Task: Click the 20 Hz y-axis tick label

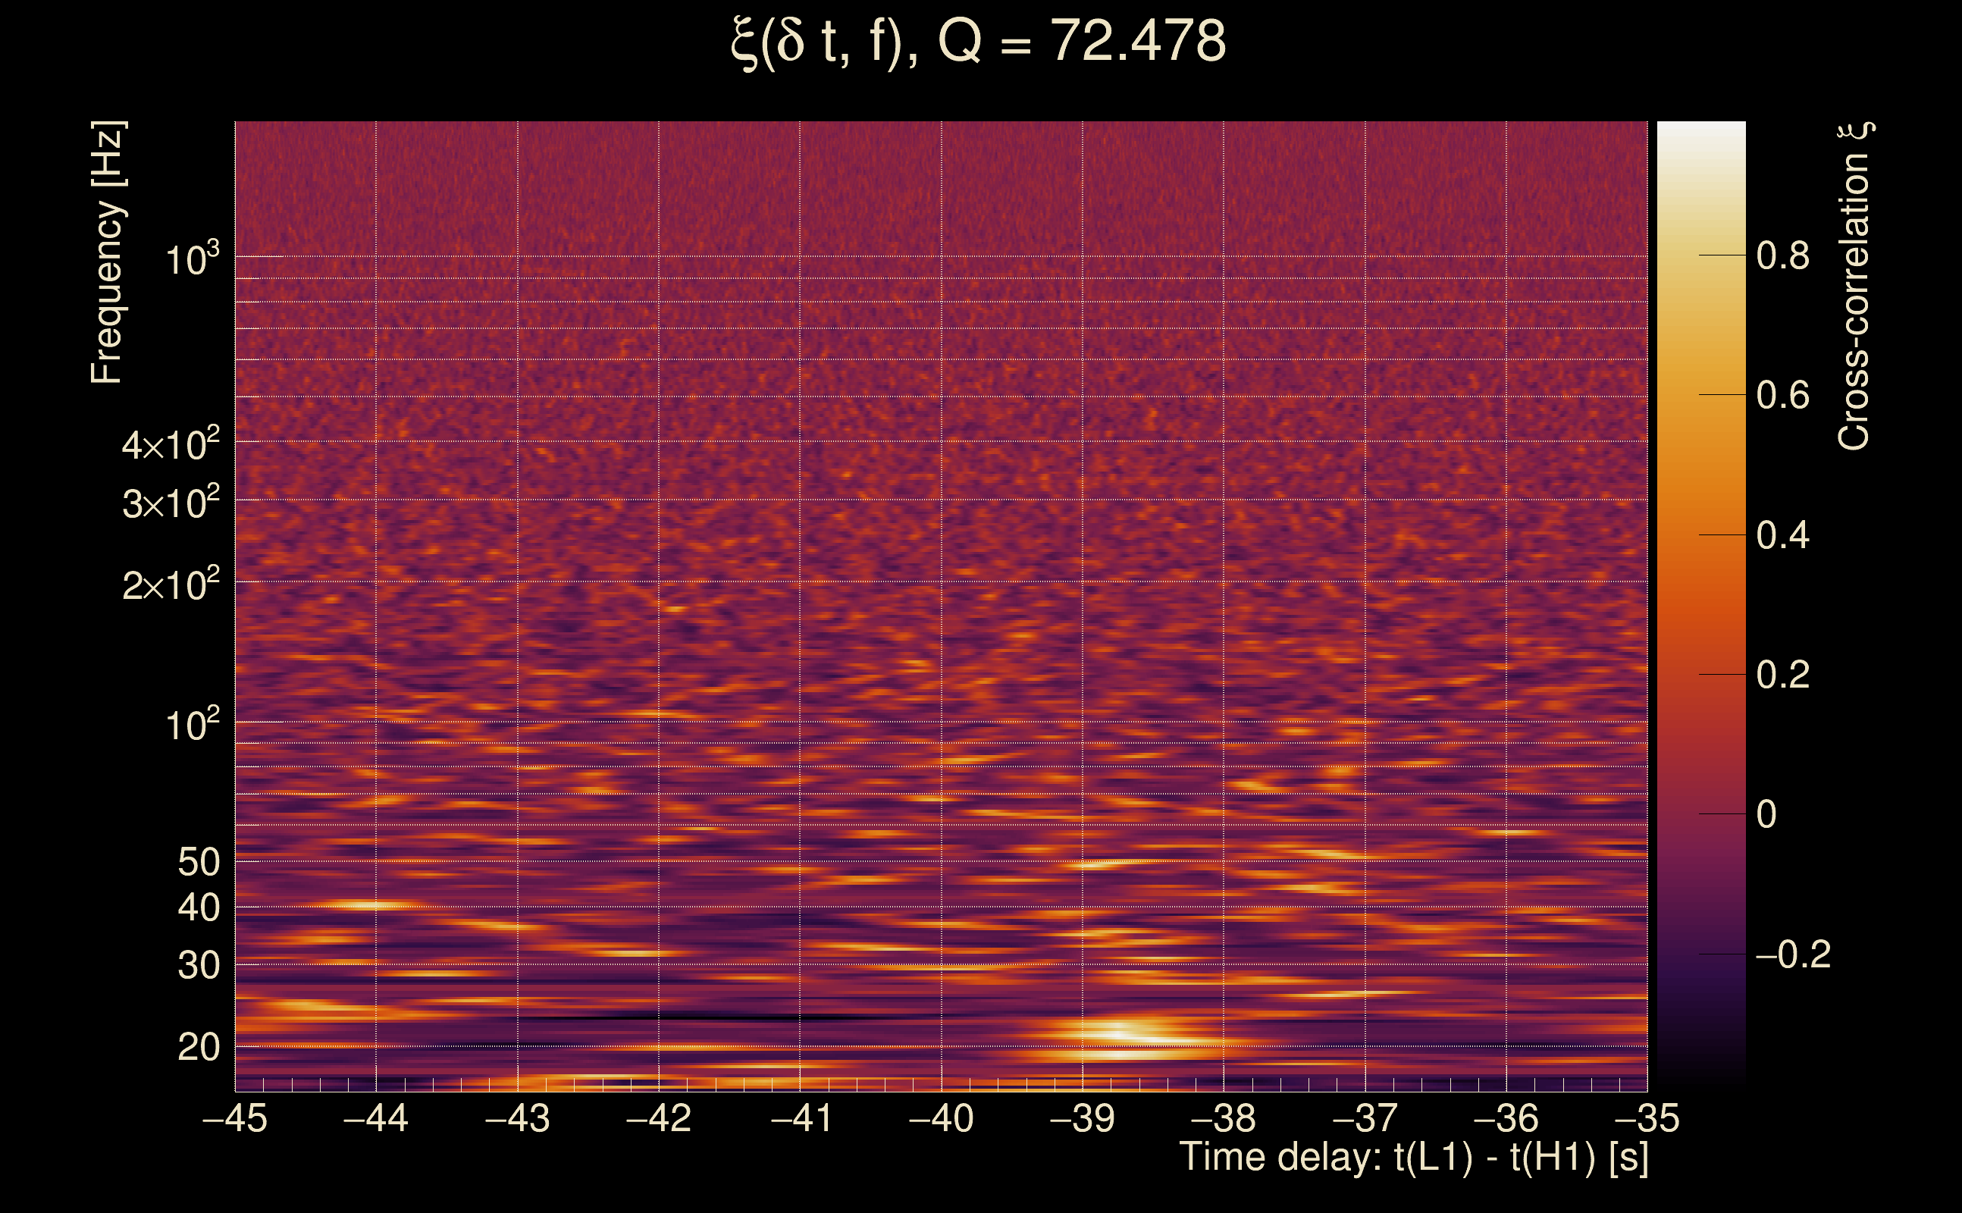Action: [x=198, y=1048]
